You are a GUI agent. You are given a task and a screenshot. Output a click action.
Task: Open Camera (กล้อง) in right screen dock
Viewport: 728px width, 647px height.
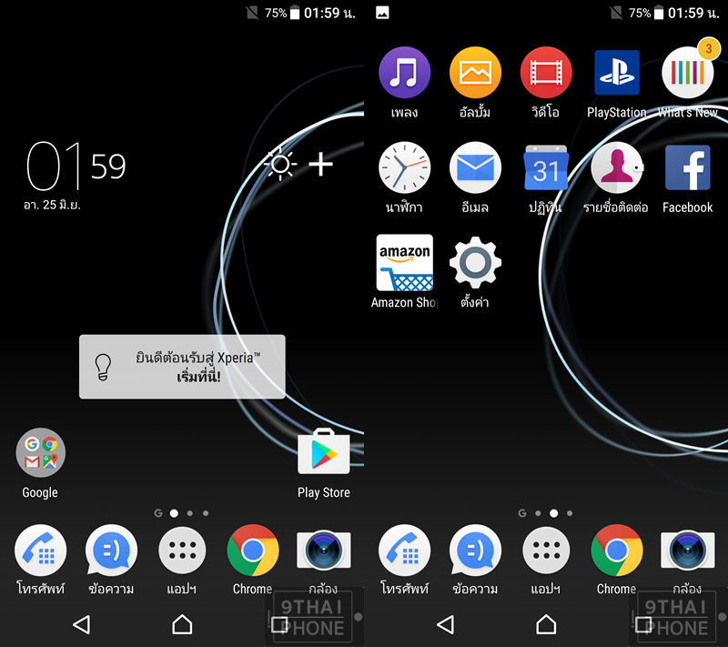(x=688, y=551)
